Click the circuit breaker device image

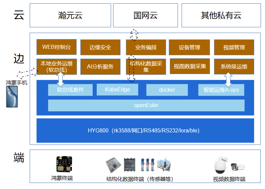click(x=130, y=165)
